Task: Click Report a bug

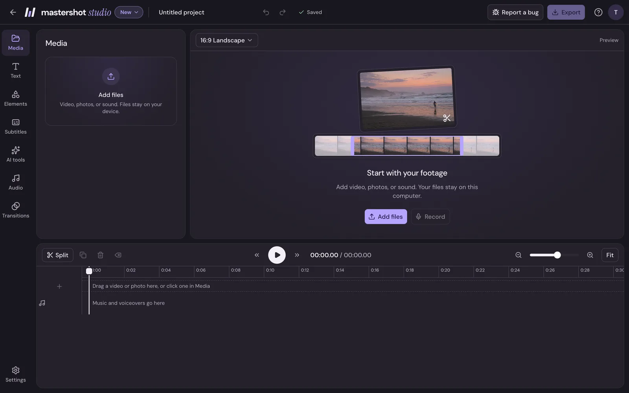Action: point(515,12)
